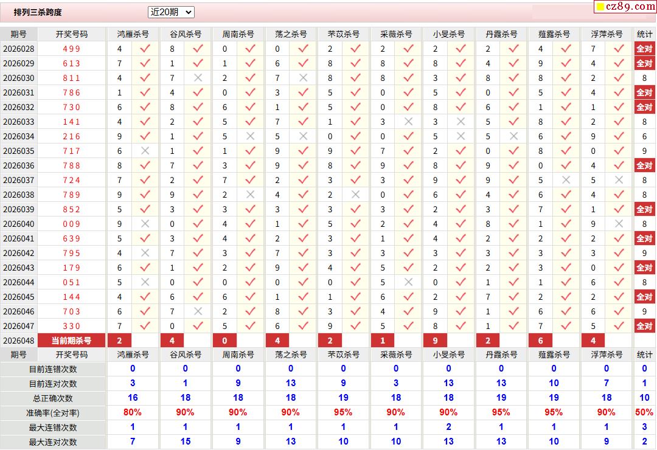657x450 pixels.
Task: Click the X mark for 芣苡杀号 in row 2026038
Action: point(355,195)
